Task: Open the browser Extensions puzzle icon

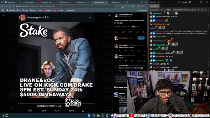Action: pyautogui.click(x=133, y=7)
